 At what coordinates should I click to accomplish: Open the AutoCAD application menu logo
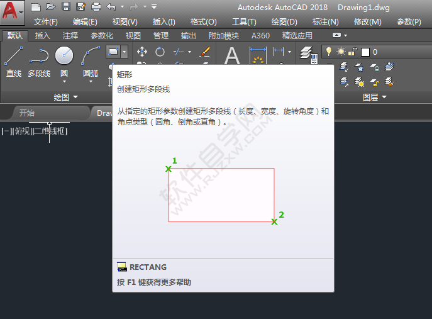click(x=13, y=11)
